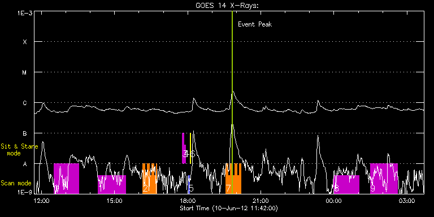Click the "Start Time (10-Jun-12 11:42:00)" axis caption
The height and width of the screenshot is (217, 434).
(x=229, y=208)
